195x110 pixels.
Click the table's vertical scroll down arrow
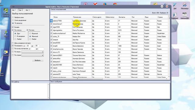tap(169, 76)
